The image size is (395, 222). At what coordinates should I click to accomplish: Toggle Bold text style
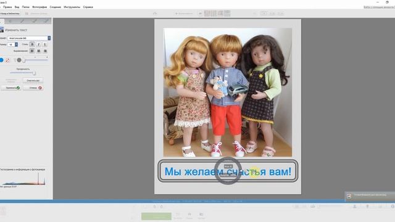point(32,44)
